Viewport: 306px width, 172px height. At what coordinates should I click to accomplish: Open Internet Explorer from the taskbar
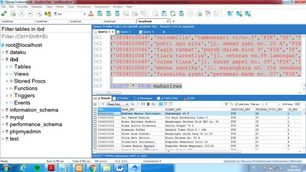tap(23, 168)
